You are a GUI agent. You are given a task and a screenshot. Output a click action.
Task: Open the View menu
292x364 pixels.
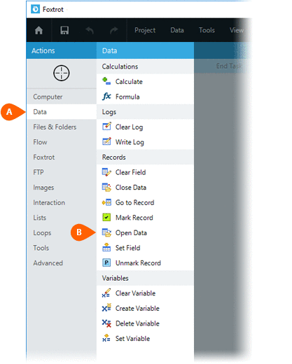[x=237, y=30]
